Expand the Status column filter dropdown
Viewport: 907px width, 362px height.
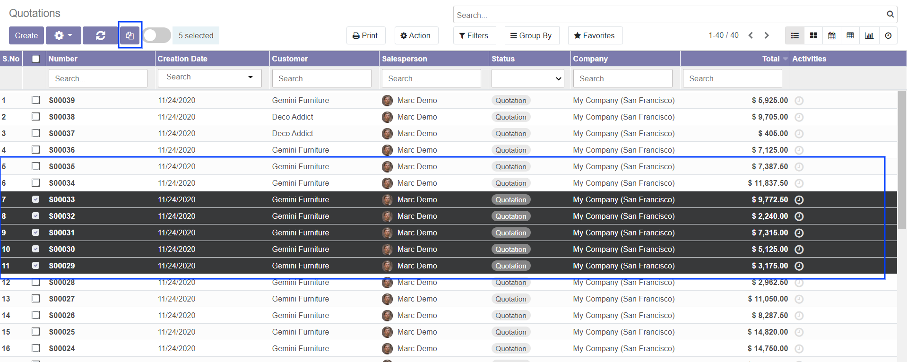[527, 78]
